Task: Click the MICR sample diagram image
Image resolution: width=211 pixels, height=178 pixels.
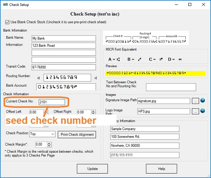Action: [x=146, y=38]
